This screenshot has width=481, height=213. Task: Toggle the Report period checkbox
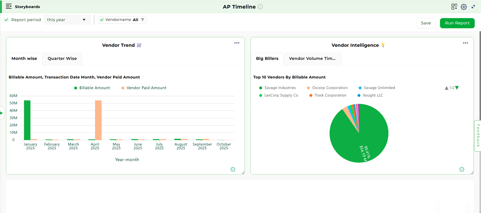[x=6, y=20]
